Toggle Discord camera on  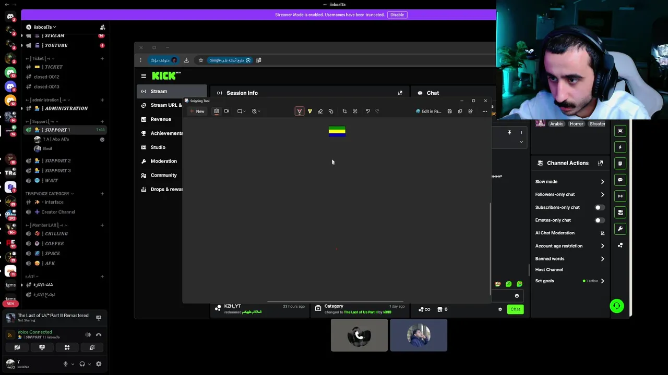point(17,347)
